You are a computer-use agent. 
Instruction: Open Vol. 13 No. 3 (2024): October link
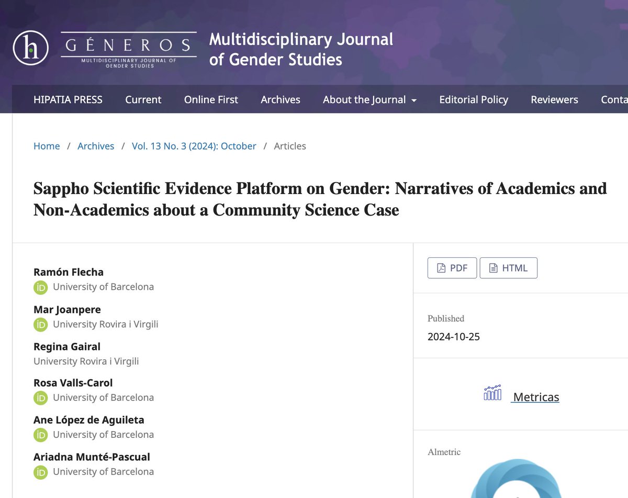[x=194, y=146]
